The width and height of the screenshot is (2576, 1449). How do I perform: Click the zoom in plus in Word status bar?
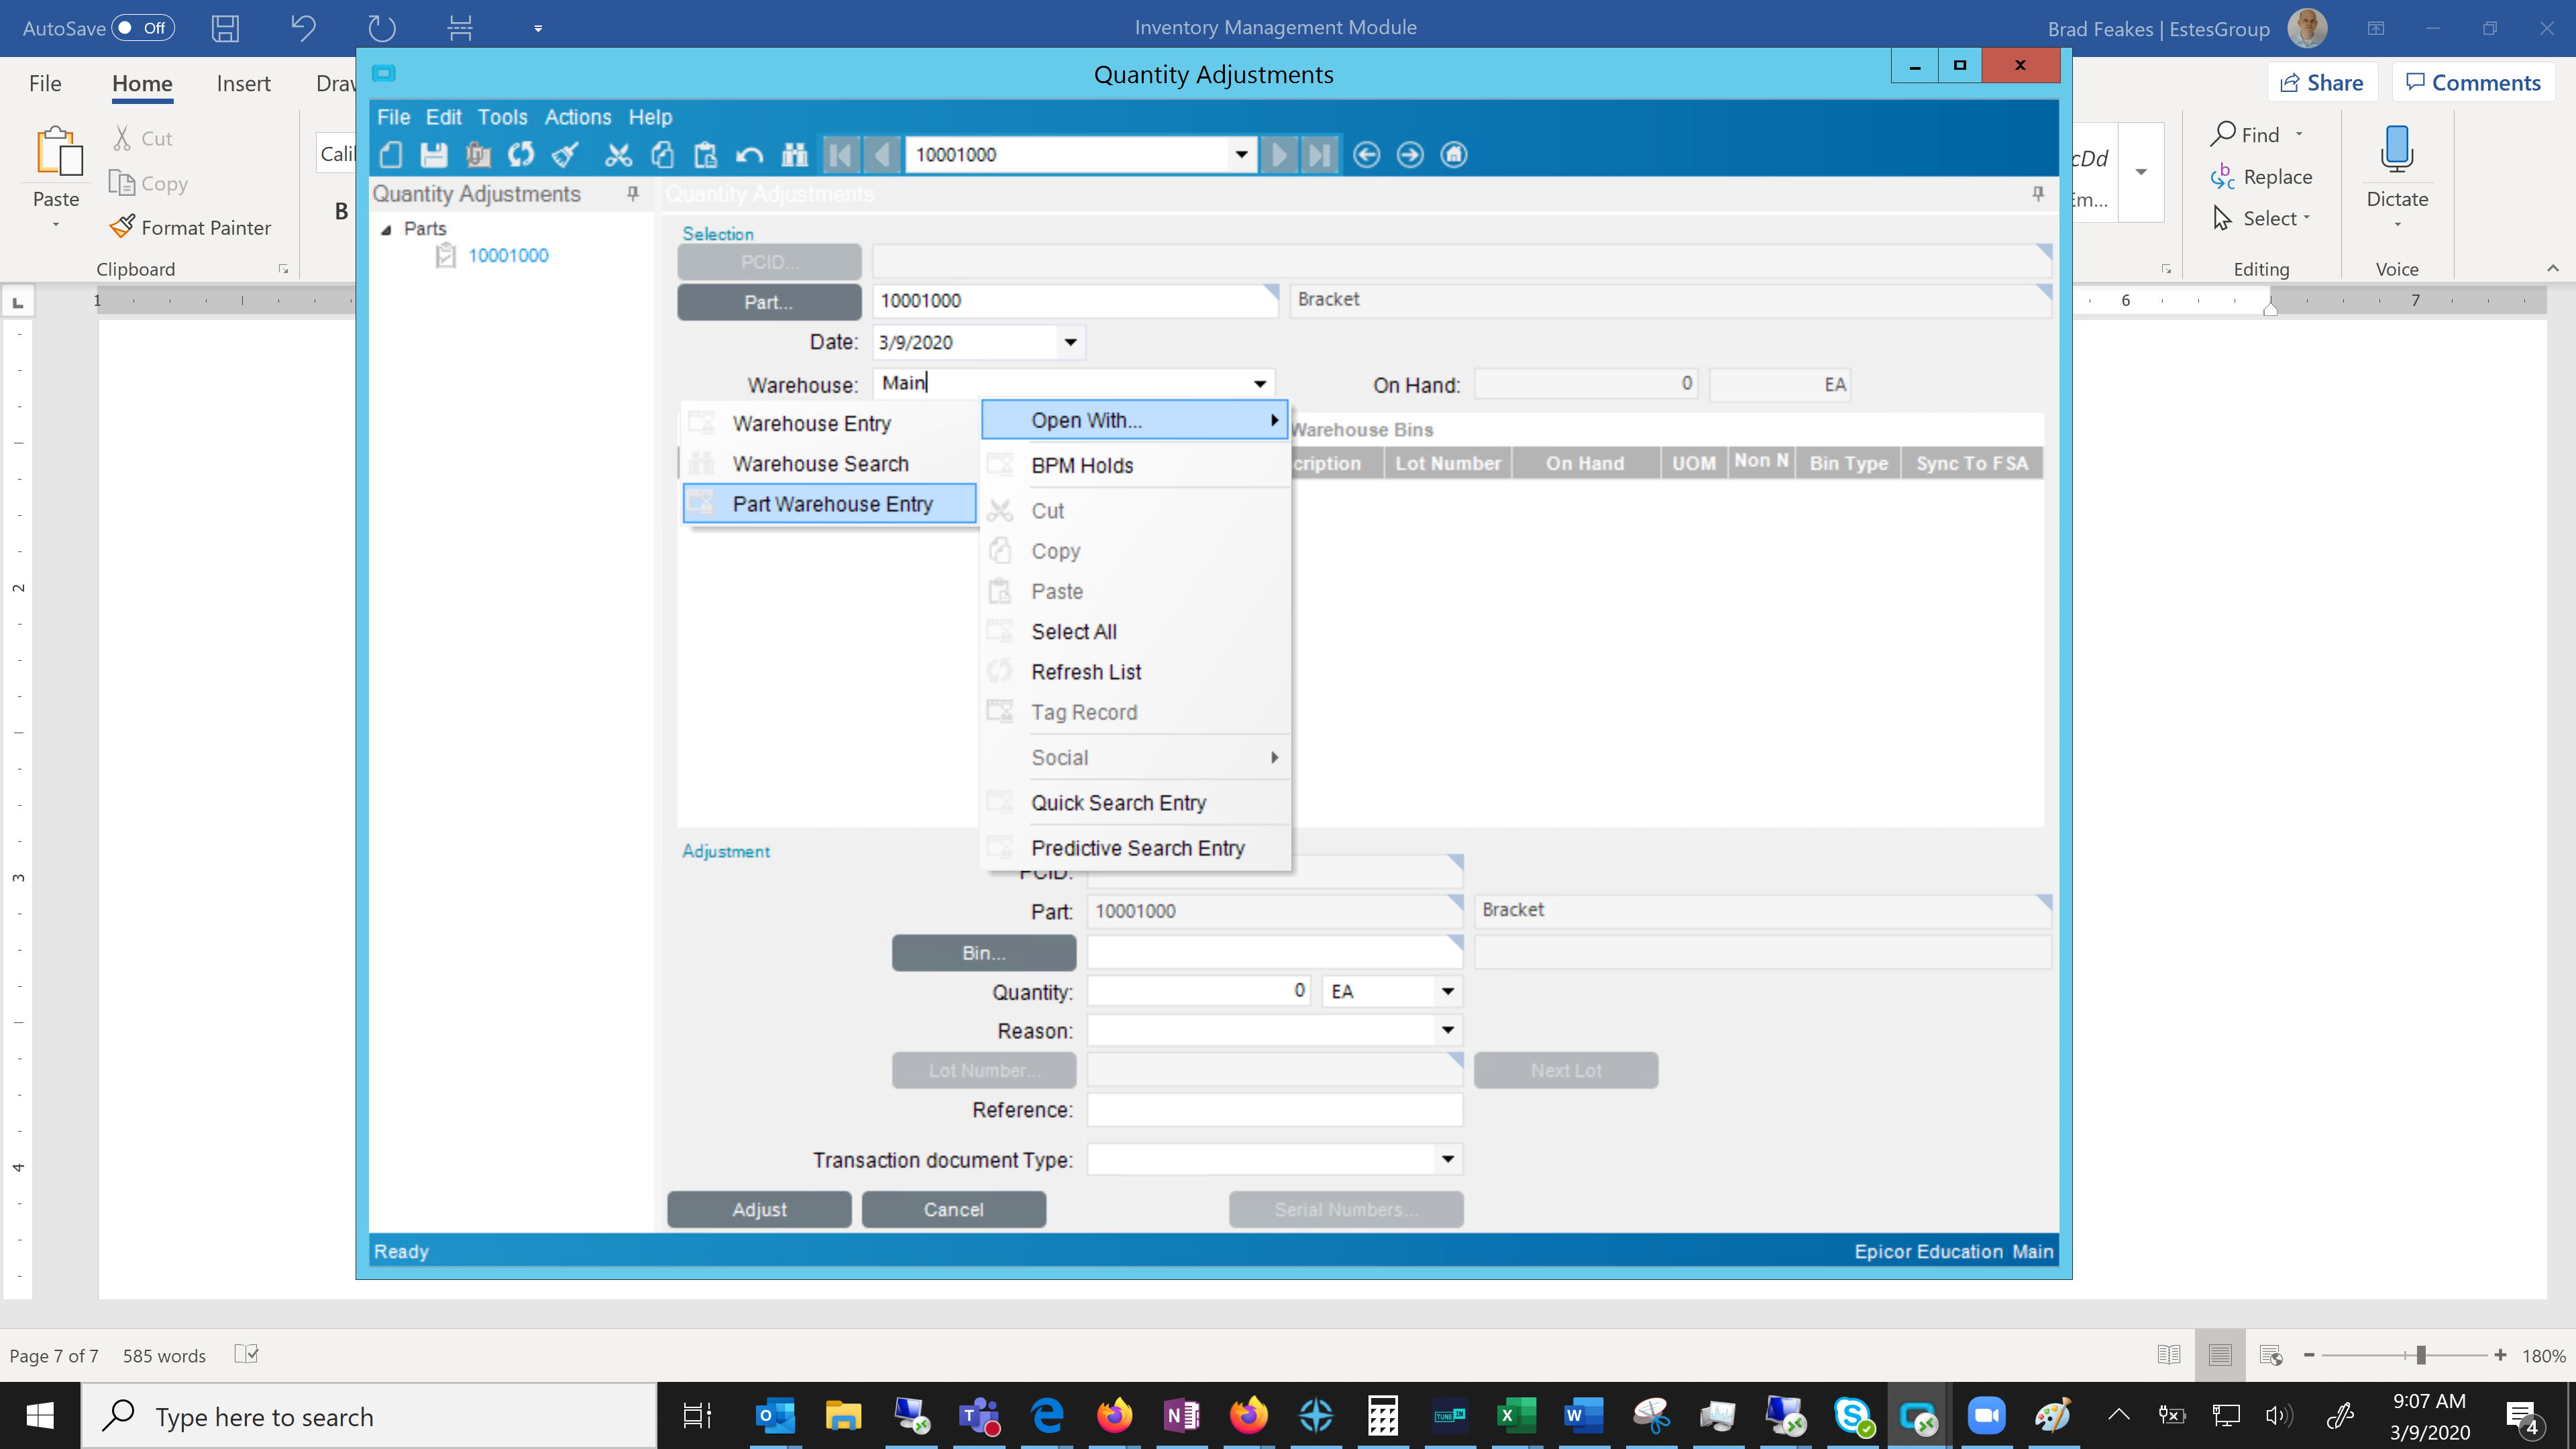pyautogui.click(x=2500, y=1355)
